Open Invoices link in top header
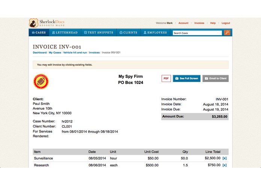Image resolution: width=261 pixels, height=185 pixels. pyautogui.click(x=199, y=23)
